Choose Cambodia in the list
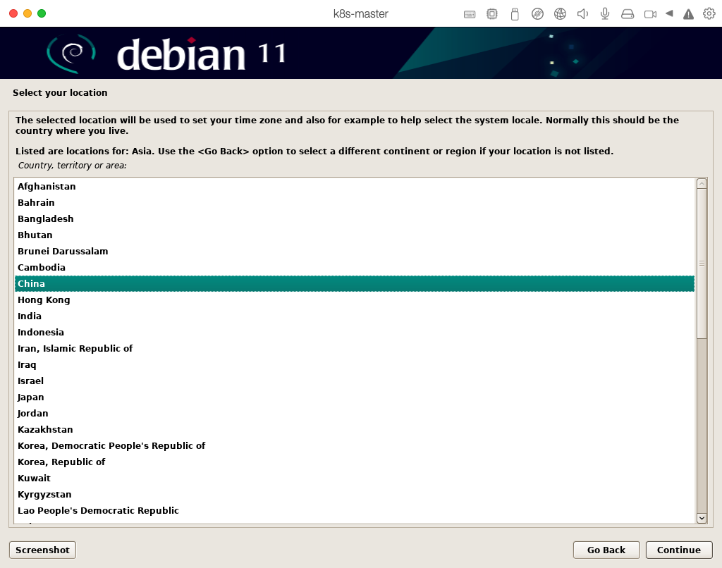Viewport: 722px width, 568px height. click(354, 267)
